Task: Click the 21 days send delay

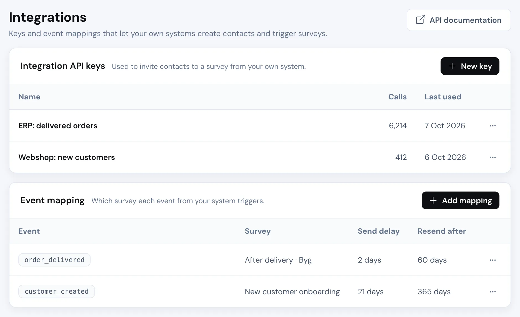Action: pos(371,292)
